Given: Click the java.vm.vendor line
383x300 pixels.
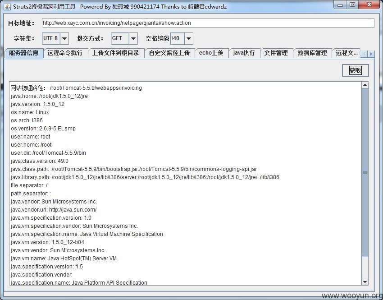Looking at the screenshot, I should point(58,250).
